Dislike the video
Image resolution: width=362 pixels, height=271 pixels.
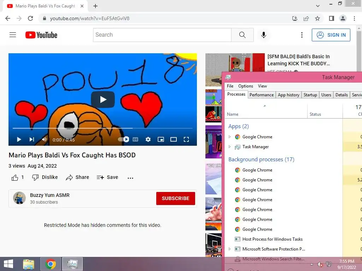pyautogui.click(x=45, y=177)
